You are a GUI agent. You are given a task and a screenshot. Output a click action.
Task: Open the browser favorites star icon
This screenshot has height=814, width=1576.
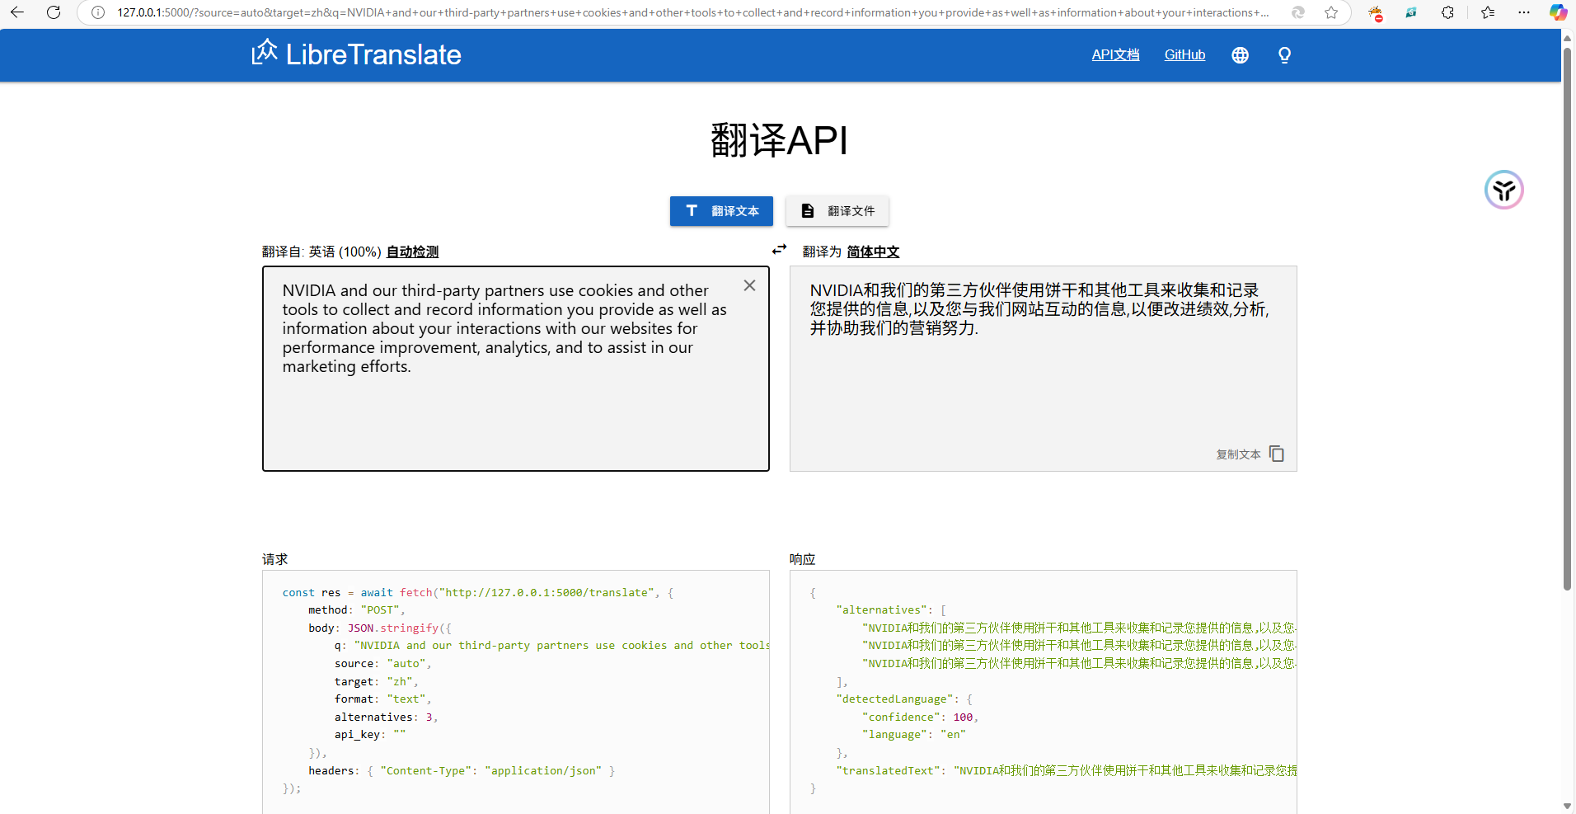(x=1330, y=12)
